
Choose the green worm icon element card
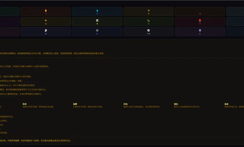pos(148,21)
